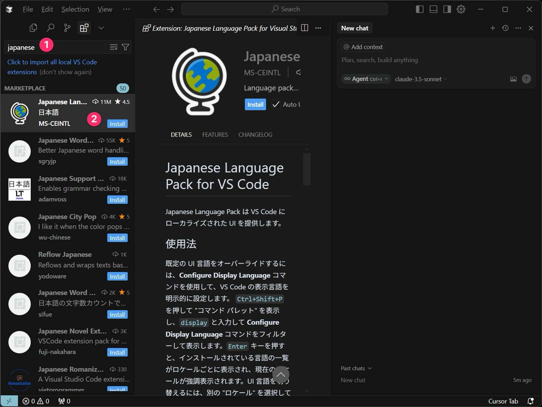This screenshot has height=407, width=542.
Task: Close the chat panel X icon
Action: (531, 28)
